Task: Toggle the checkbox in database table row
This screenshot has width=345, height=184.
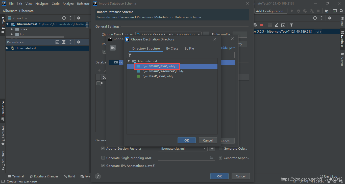Action: (x=98, y=83)
